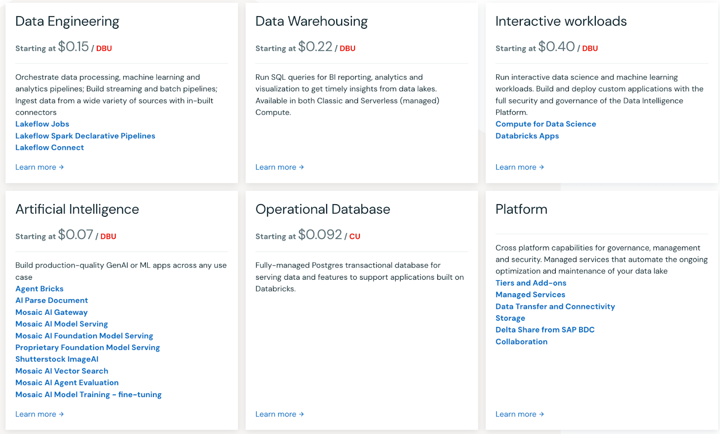Image resolution: width=720 pixels, height=434 pixels.
Task: Click Learn more under Data Engineering
Action: tap(40, 167)
